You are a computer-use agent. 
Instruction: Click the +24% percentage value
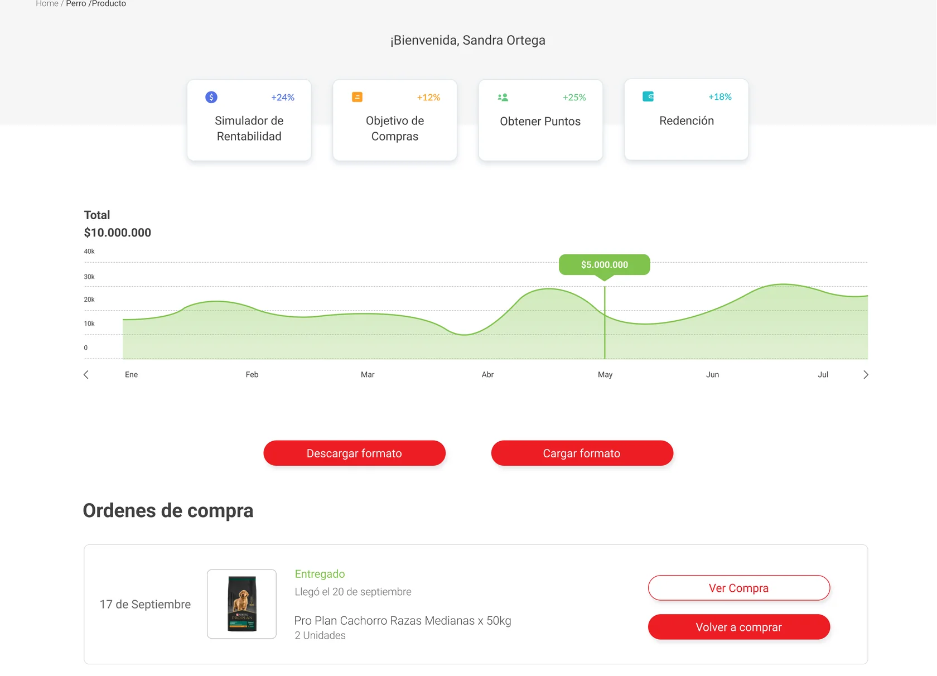point(283,97)
